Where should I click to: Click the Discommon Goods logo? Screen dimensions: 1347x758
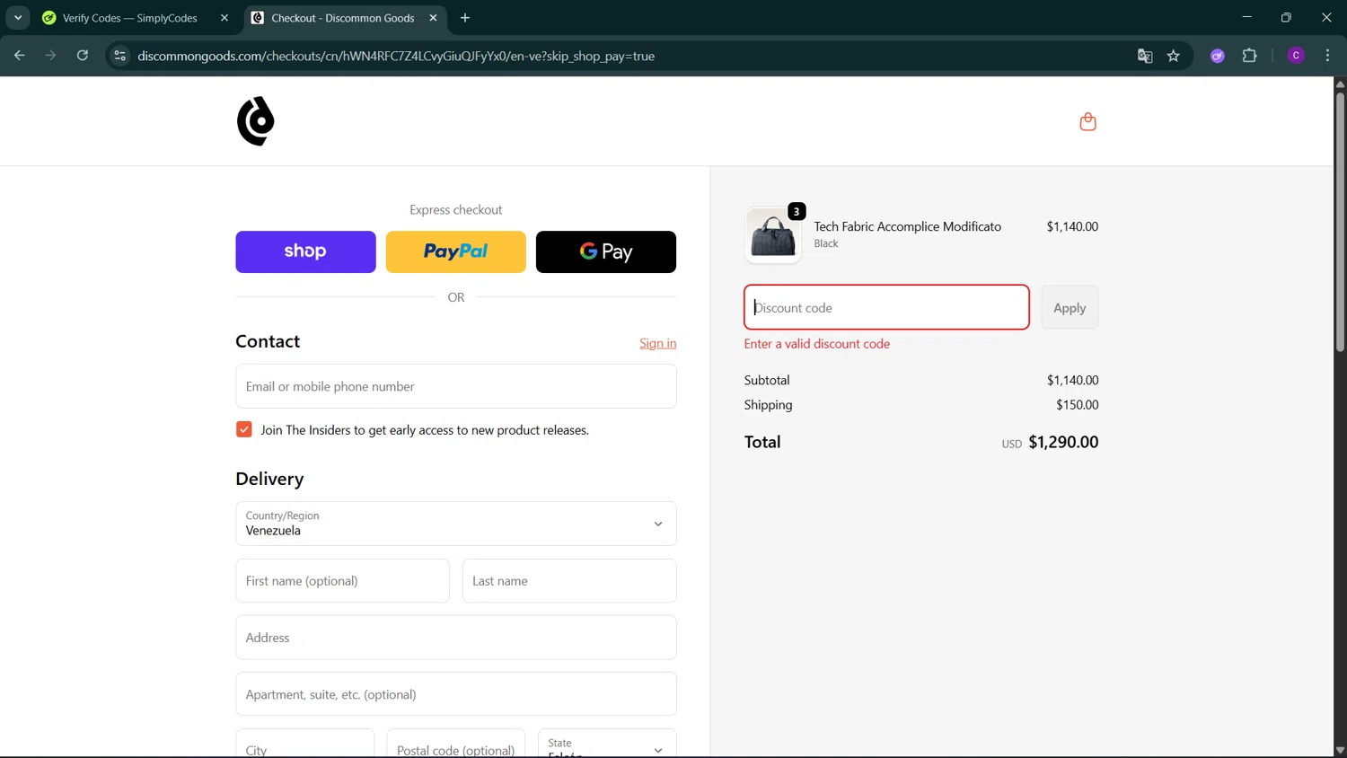click(256, 121)
